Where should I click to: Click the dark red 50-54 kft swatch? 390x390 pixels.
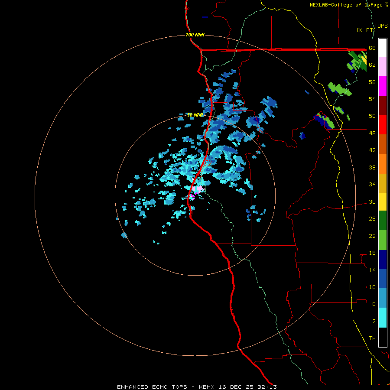(383, 105)
